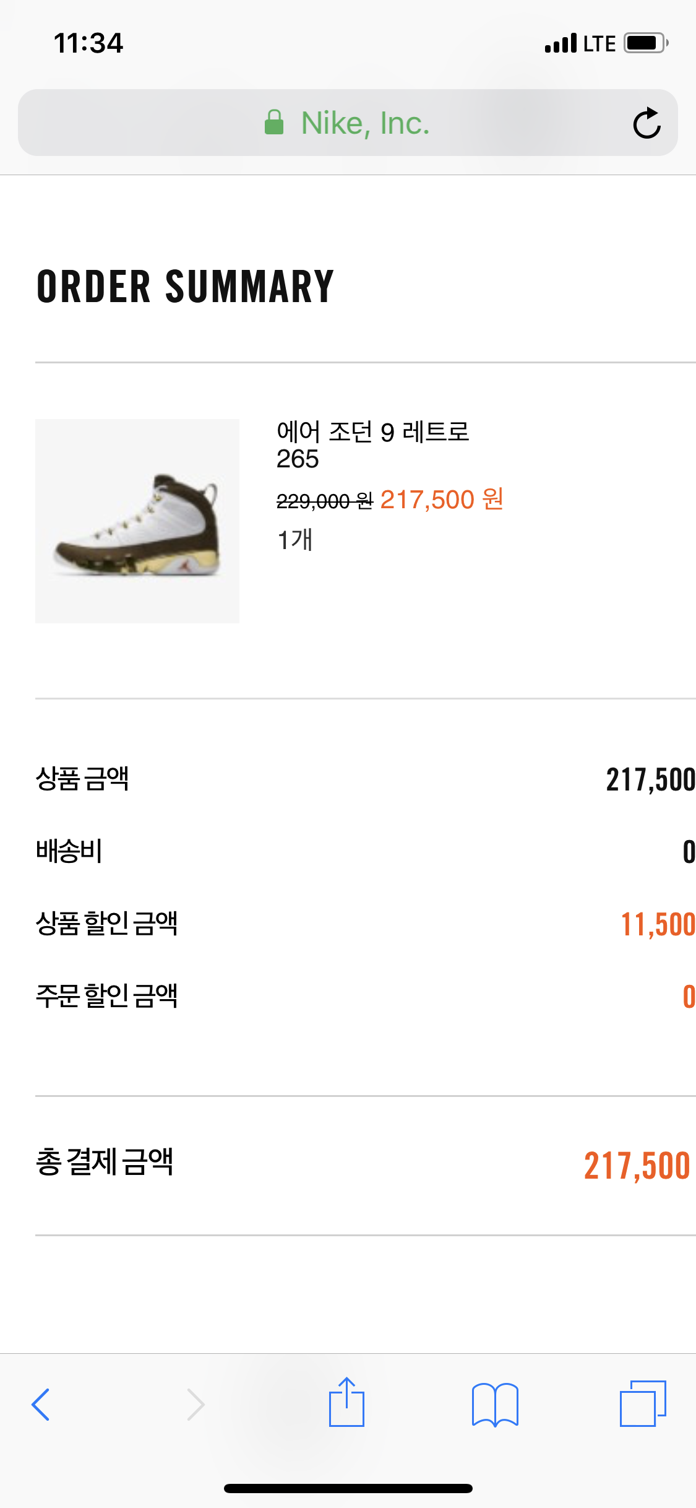Tap the cellular signal bars icon

561,43
